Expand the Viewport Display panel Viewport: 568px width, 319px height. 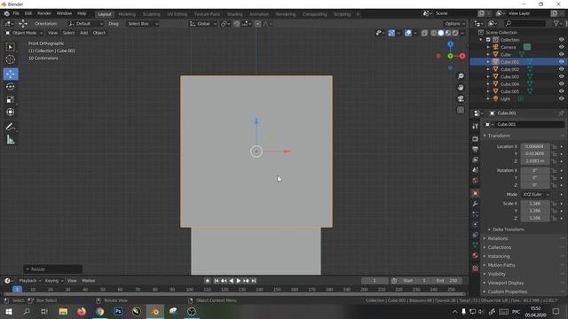pos(505,283)
